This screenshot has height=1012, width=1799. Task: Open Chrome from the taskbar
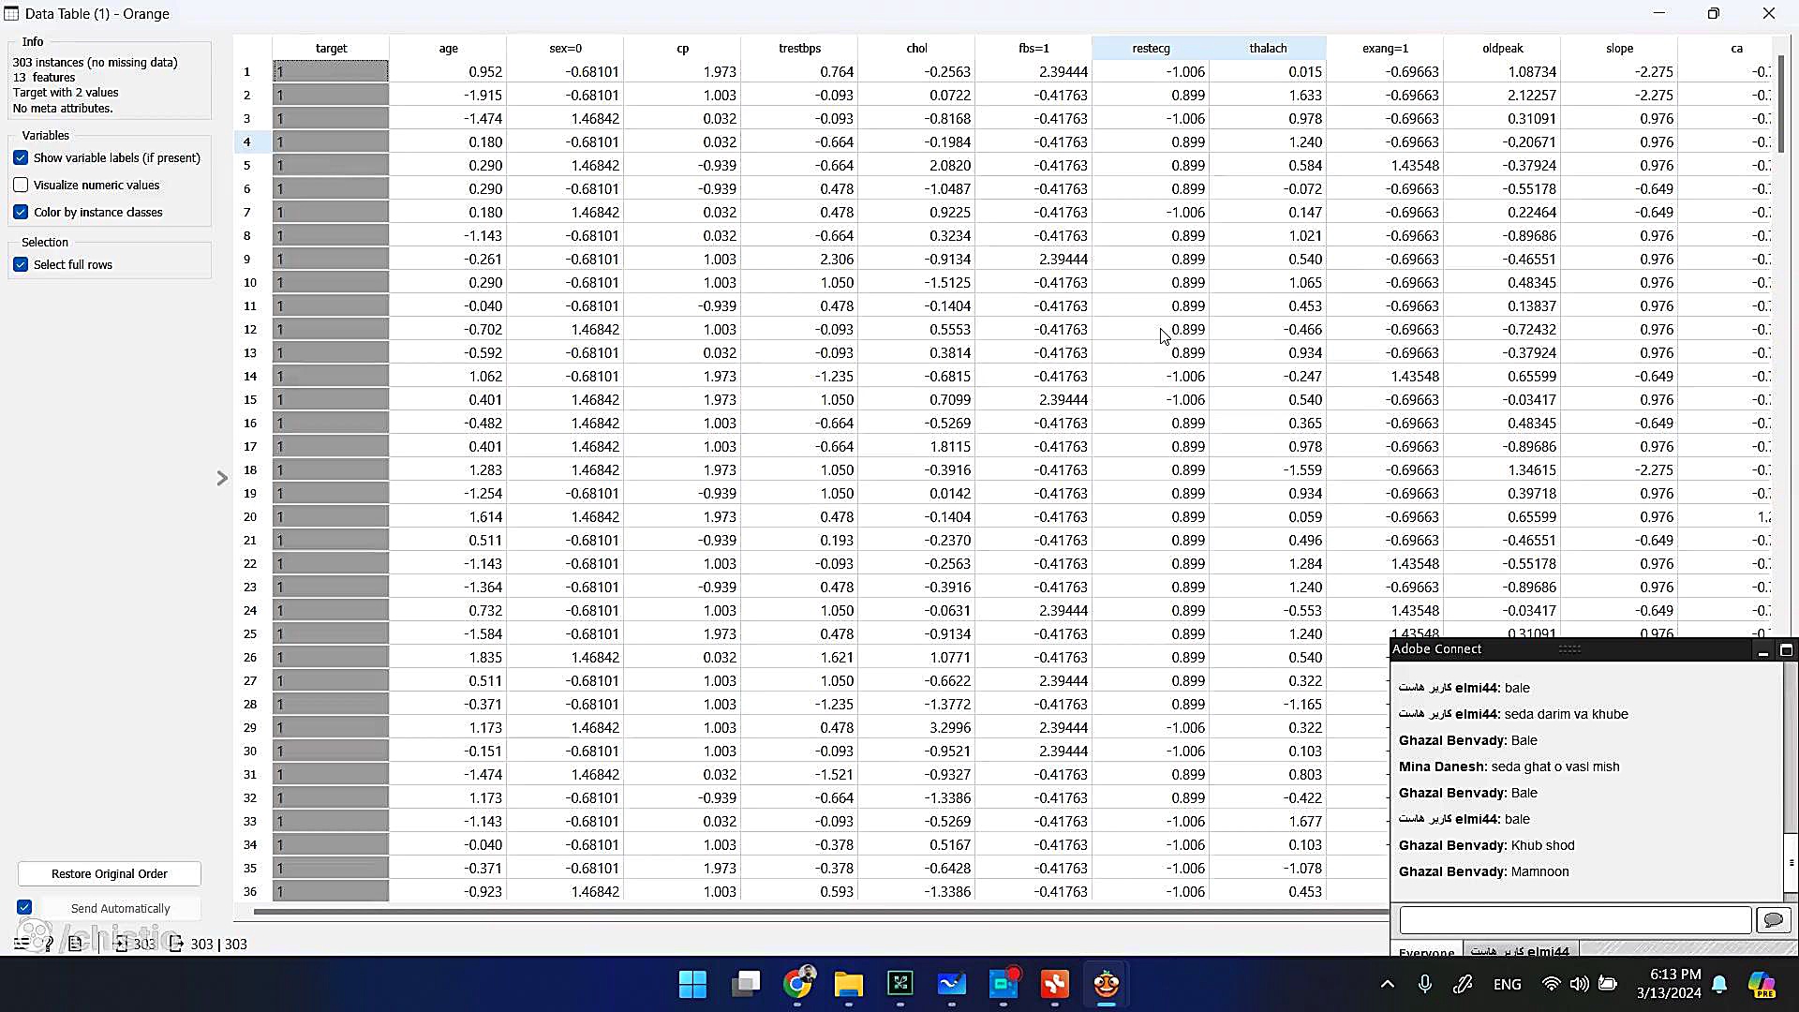(x=797, y=984)
